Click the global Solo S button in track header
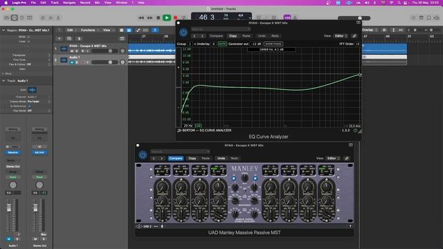Screen dimensions: 443x249 [79, 39]
